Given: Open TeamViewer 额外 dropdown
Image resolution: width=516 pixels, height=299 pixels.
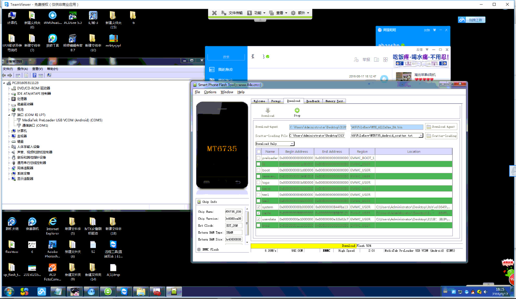Looking at the screenshot, I should tap(300, 13).
